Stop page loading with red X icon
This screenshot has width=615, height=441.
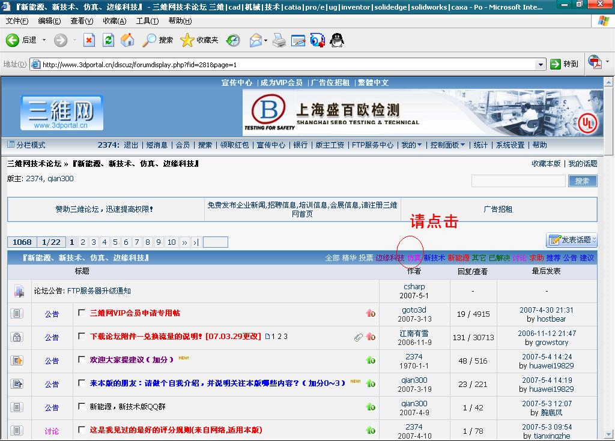point(89,40)
